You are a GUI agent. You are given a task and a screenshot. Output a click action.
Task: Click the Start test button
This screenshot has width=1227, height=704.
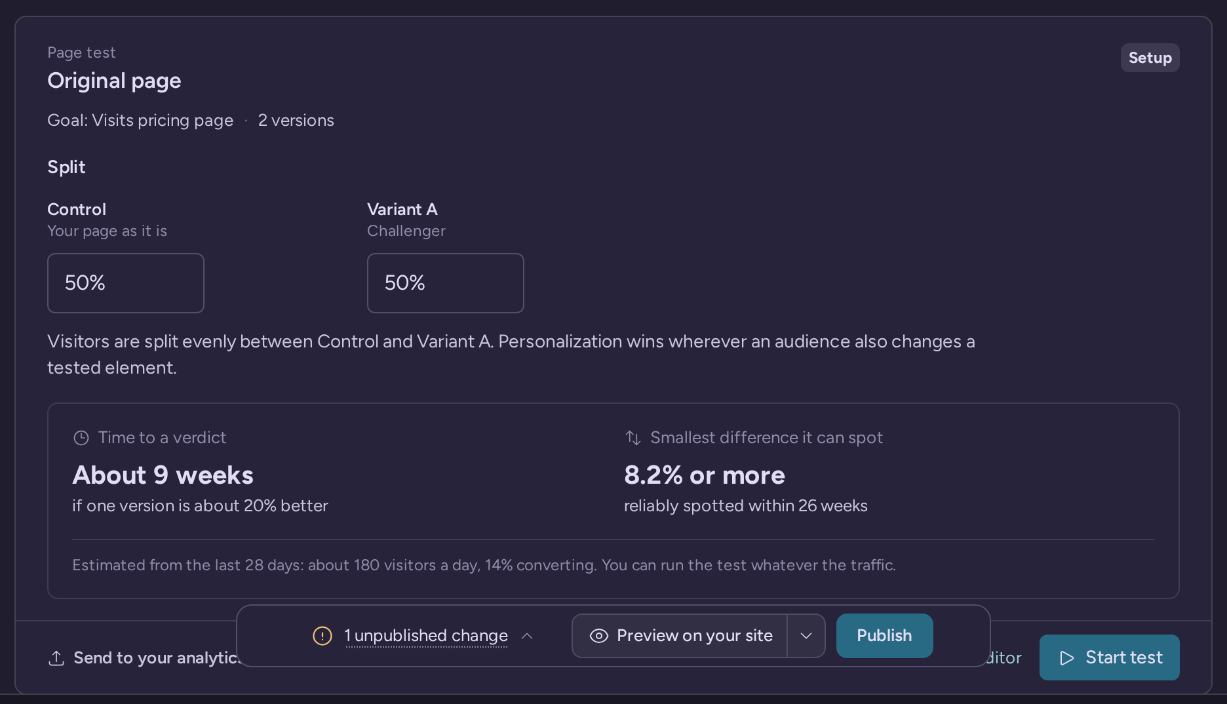[x=1110, y=657]
